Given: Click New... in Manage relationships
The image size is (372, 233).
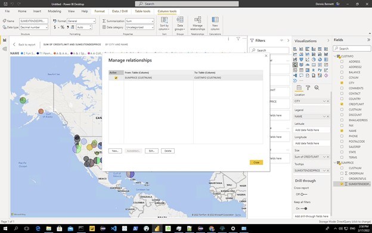Looking at the screenshot, I should click(x=115, y=151).
